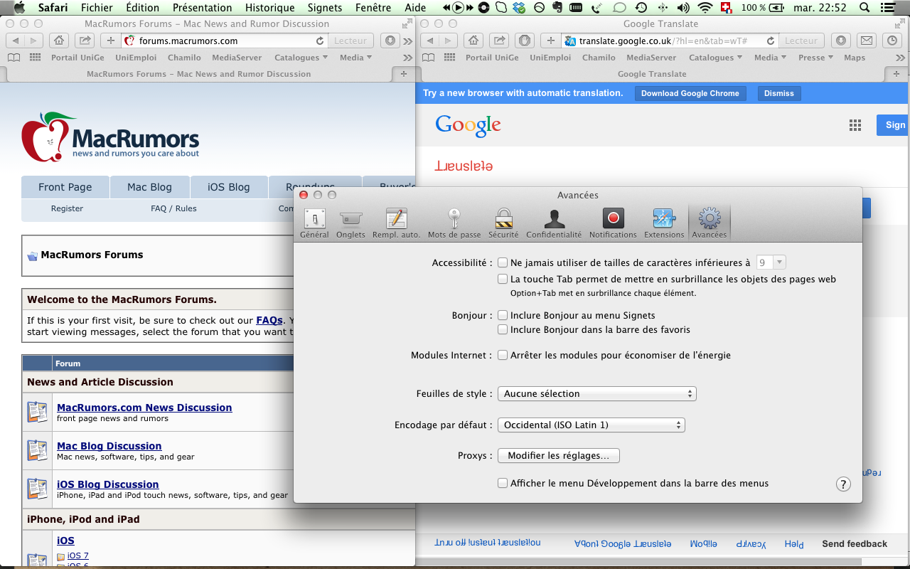
Task: Check Arrêter les modules pour économiser l'énergie
Action: pos(503,355)
